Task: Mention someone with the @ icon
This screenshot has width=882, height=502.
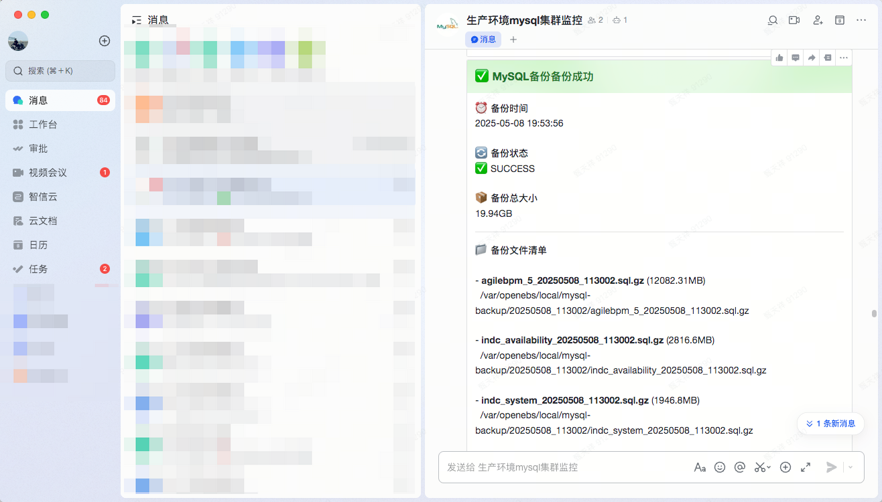Action: (739, 467)
